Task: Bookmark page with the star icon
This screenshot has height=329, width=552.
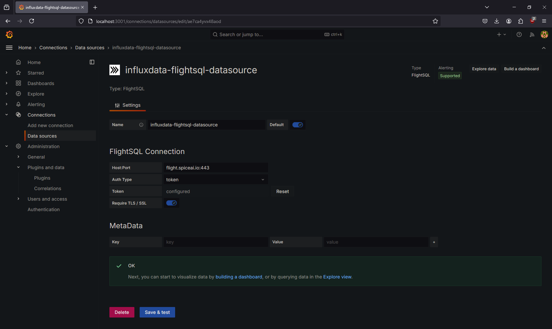Action: point(435,21)
